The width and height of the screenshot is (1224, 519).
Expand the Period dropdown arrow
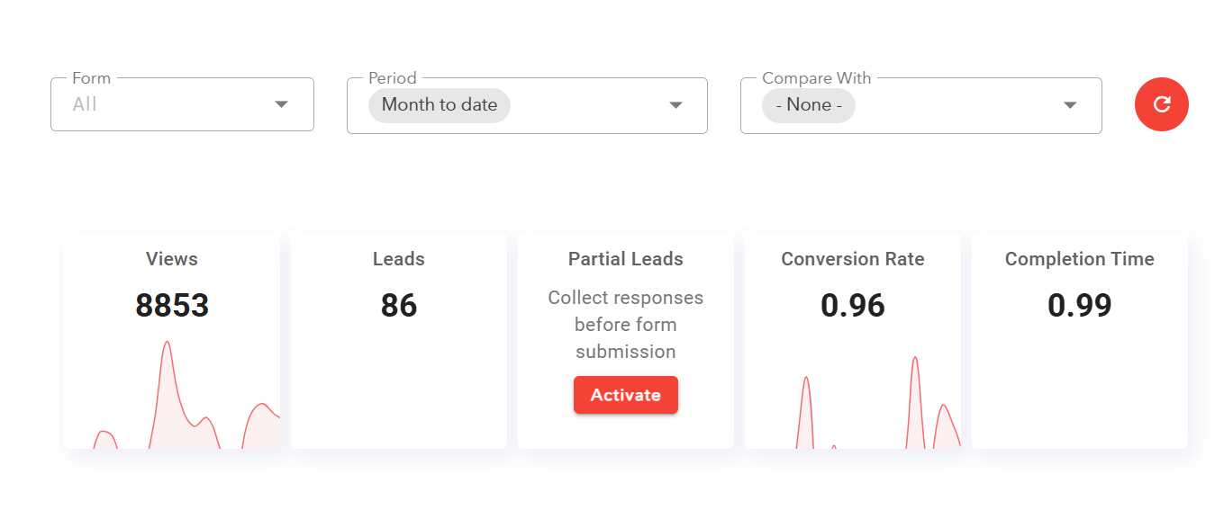point(675,105)
